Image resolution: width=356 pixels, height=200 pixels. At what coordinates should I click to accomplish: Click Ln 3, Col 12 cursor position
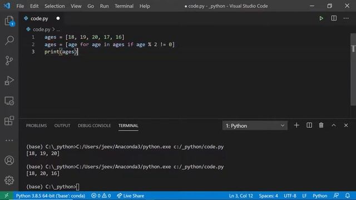[241, 196]
